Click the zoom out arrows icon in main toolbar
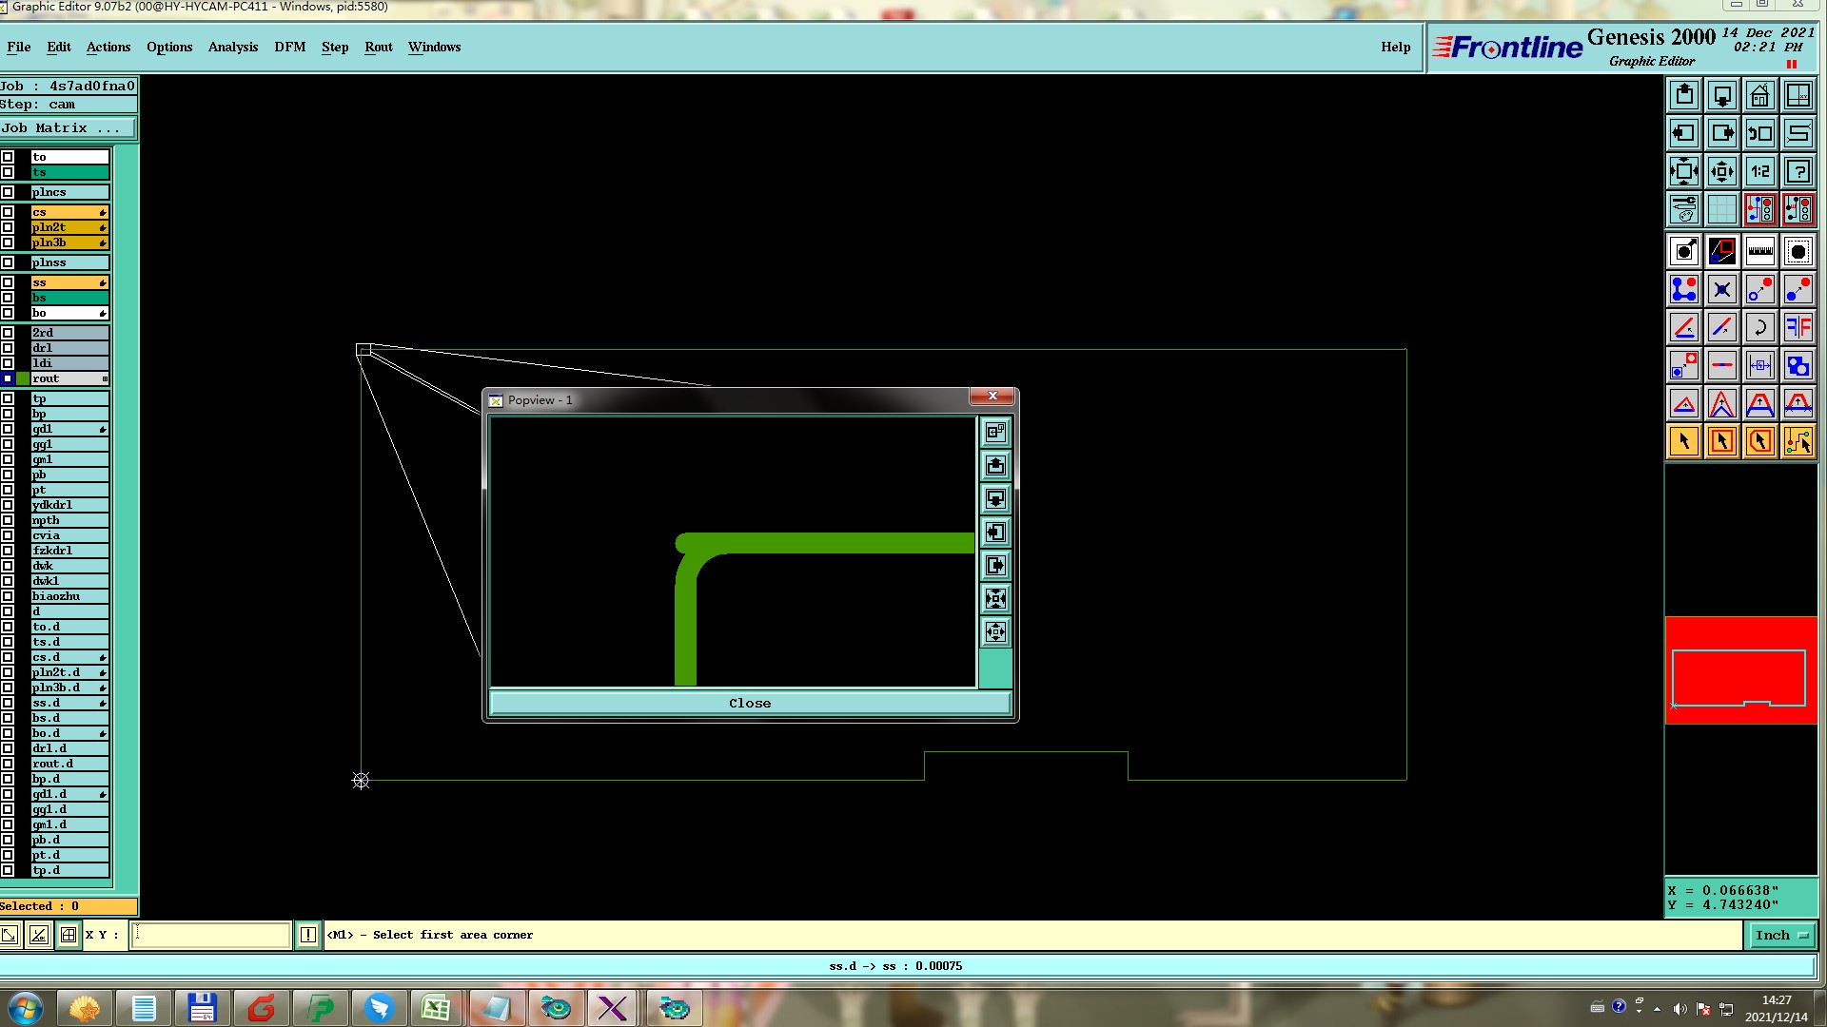Screen dimensions: 1827x1027 click(1722, 171)
